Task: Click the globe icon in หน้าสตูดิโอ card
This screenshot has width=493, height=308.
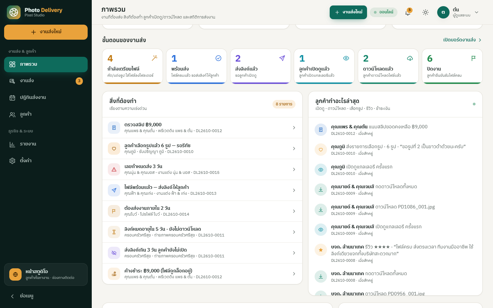Action: coord(15,274)
